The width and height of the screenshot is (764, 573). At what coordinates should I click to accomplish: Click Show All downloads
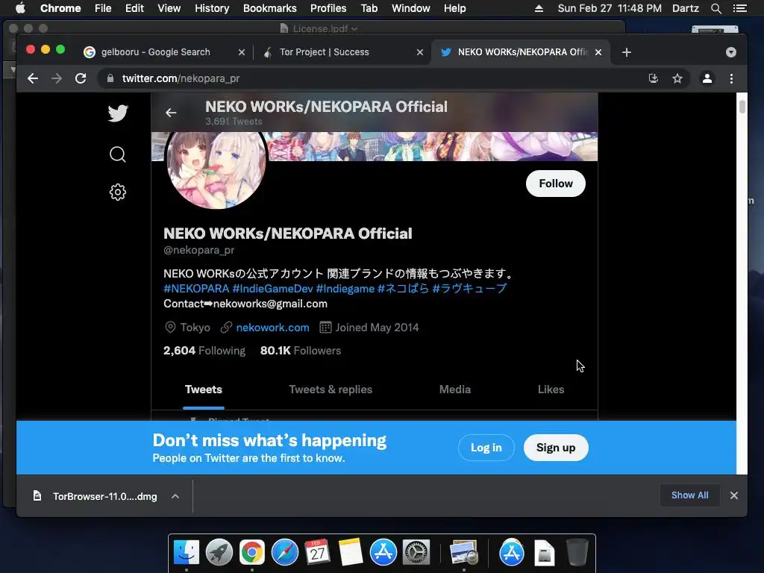pyautogui.click(x=689, y=495)
